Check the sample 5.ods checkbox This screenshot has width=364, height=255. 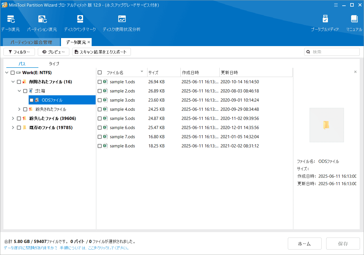[x=100, y=118]
